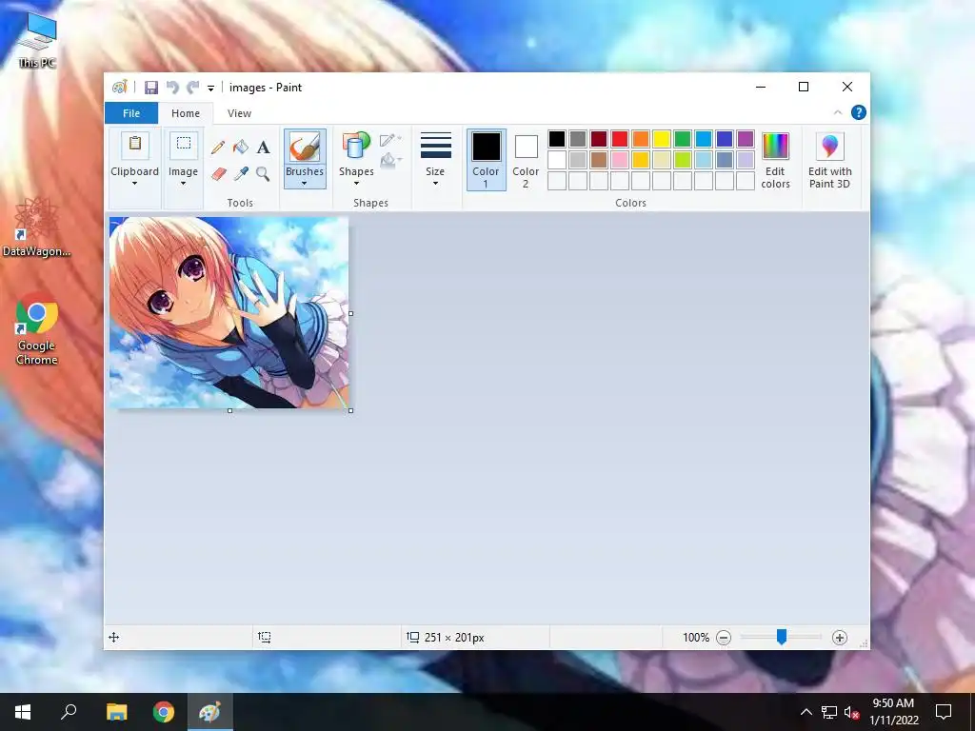Expand the Clipboard dropdown arrow

click(x=134, y=184)
